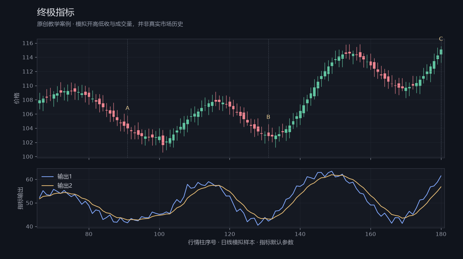Click price axis value 104
The width and height of the screenshot is (463, 259).
click(28, 129)
